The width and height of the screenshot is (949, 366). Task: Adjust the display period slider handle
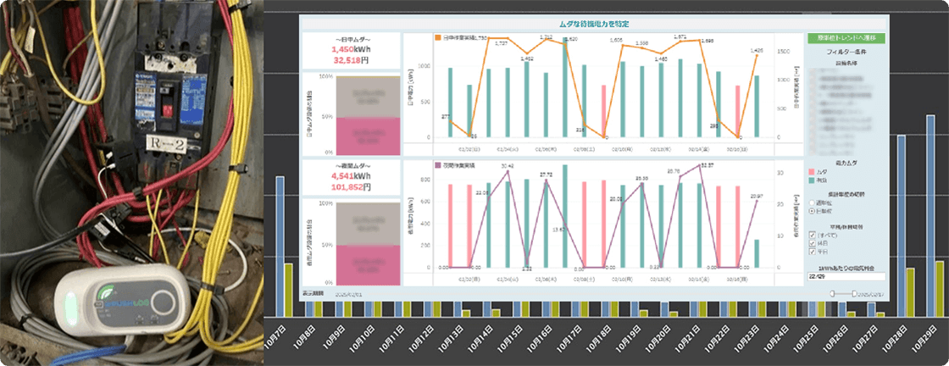point(835,293)
